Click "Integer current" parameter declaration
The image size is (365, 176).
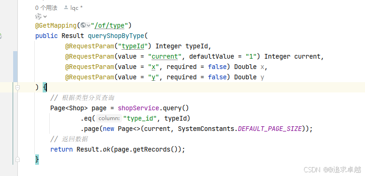292,57
